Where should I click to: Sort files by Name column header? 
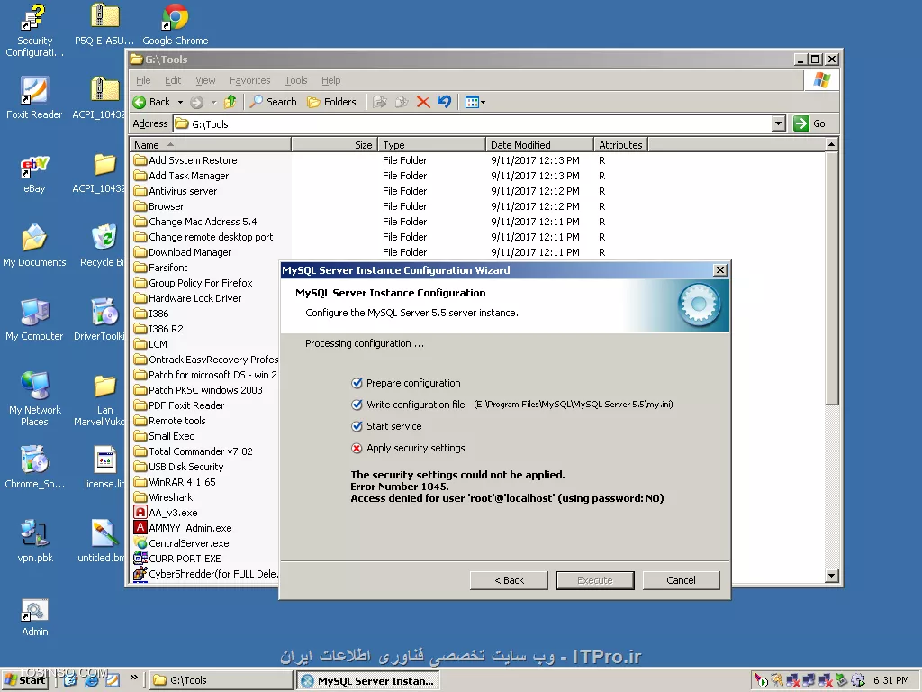(211, 145)
